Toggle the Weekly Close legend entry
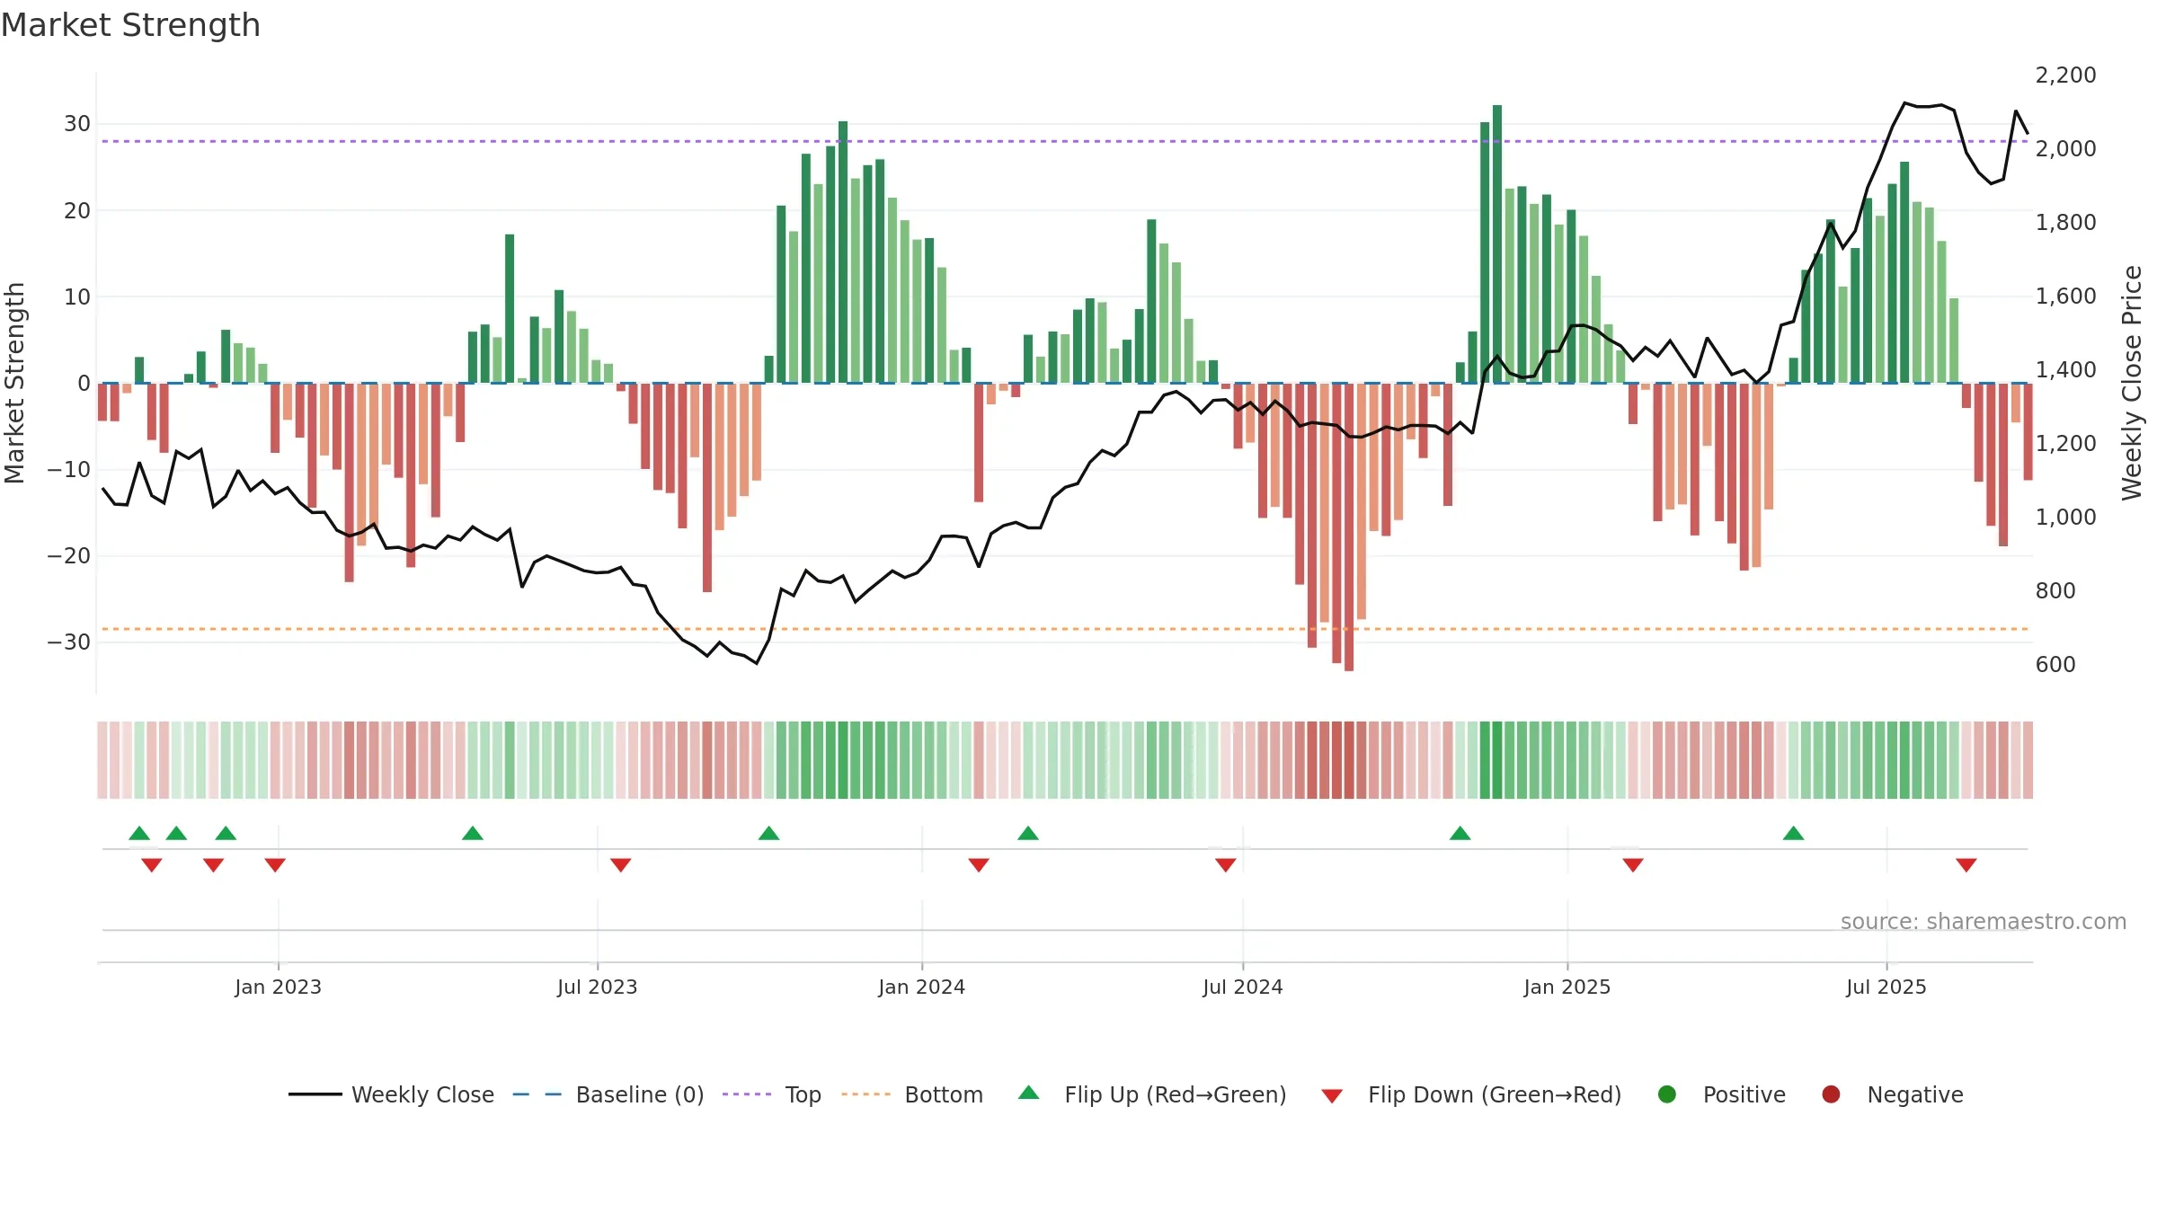This screenshot has height=1213, width=2157. click(391, 1094)
